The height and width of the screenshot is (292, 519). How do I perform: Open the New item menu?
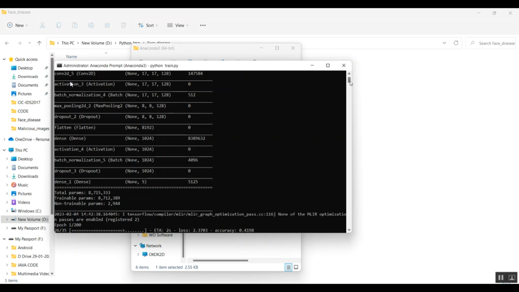[x=18, y=25]
